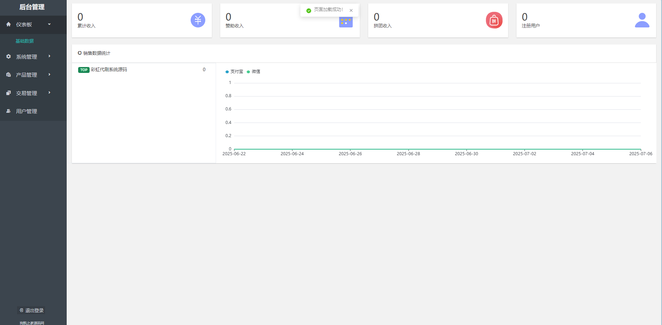Click the 产品管理 bag icon
662x325 pixels.
9,75
